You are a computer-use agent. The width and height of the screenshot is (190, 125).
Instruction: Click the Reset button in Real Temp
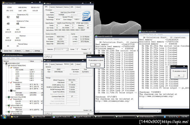[x=28, y=51]
